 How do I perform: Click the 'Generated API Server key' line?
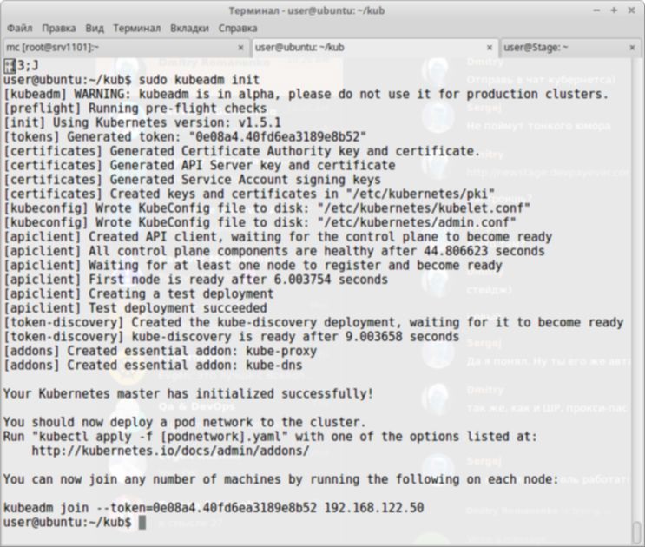pos(200,165)
